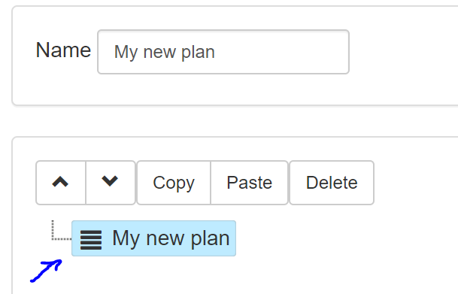Screen dimensions: 458x294
Task: Paste into the plan tree
Action: pos(249,183)
